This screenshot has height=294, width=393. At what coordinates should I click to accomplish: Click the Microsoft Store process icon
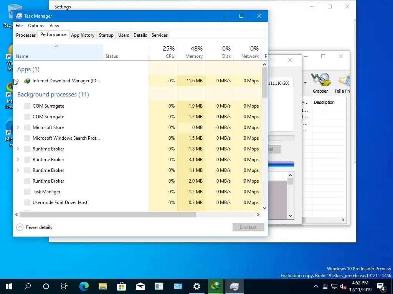point(27,127)
